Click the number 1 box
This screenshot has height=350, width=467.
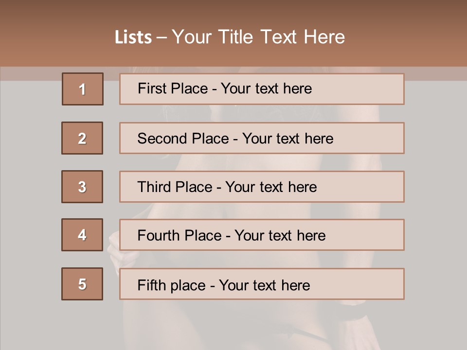tap(82, 89)
